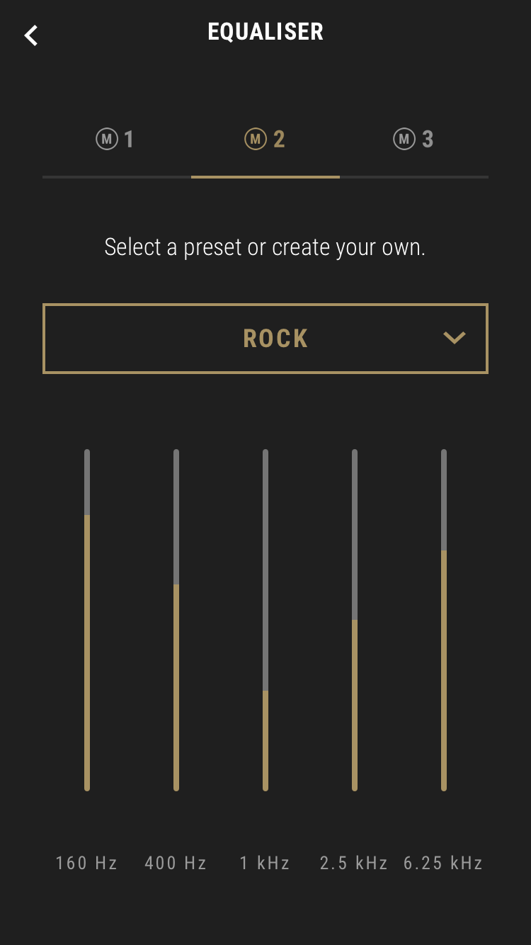Expand presets with the chevron arrow
This screenshot has width=531, height=945.
tap(454, 338)
